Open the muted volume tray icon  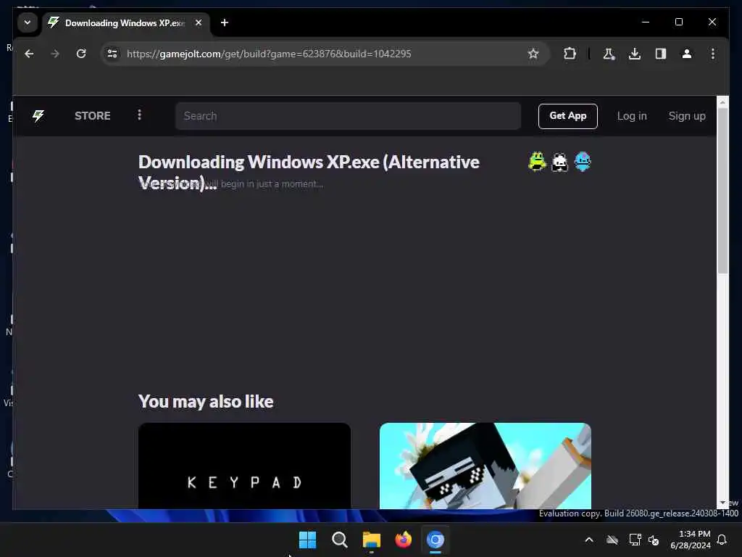coord(654,540)
